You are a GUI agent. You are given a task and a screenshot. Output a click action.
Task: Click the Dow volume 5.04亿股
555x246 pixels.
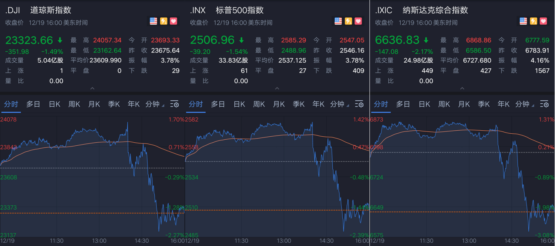click(x=50, y=60)
